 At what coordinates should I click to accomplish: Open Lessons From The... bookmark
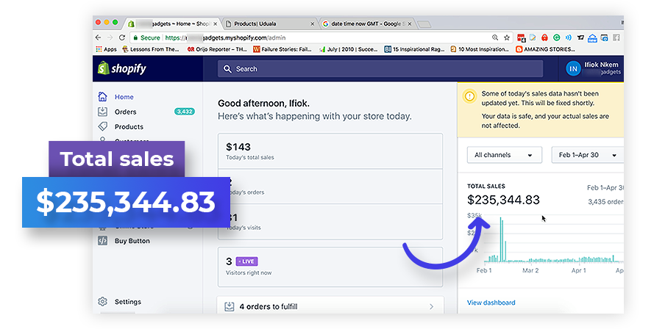click(x=151, y=49)
